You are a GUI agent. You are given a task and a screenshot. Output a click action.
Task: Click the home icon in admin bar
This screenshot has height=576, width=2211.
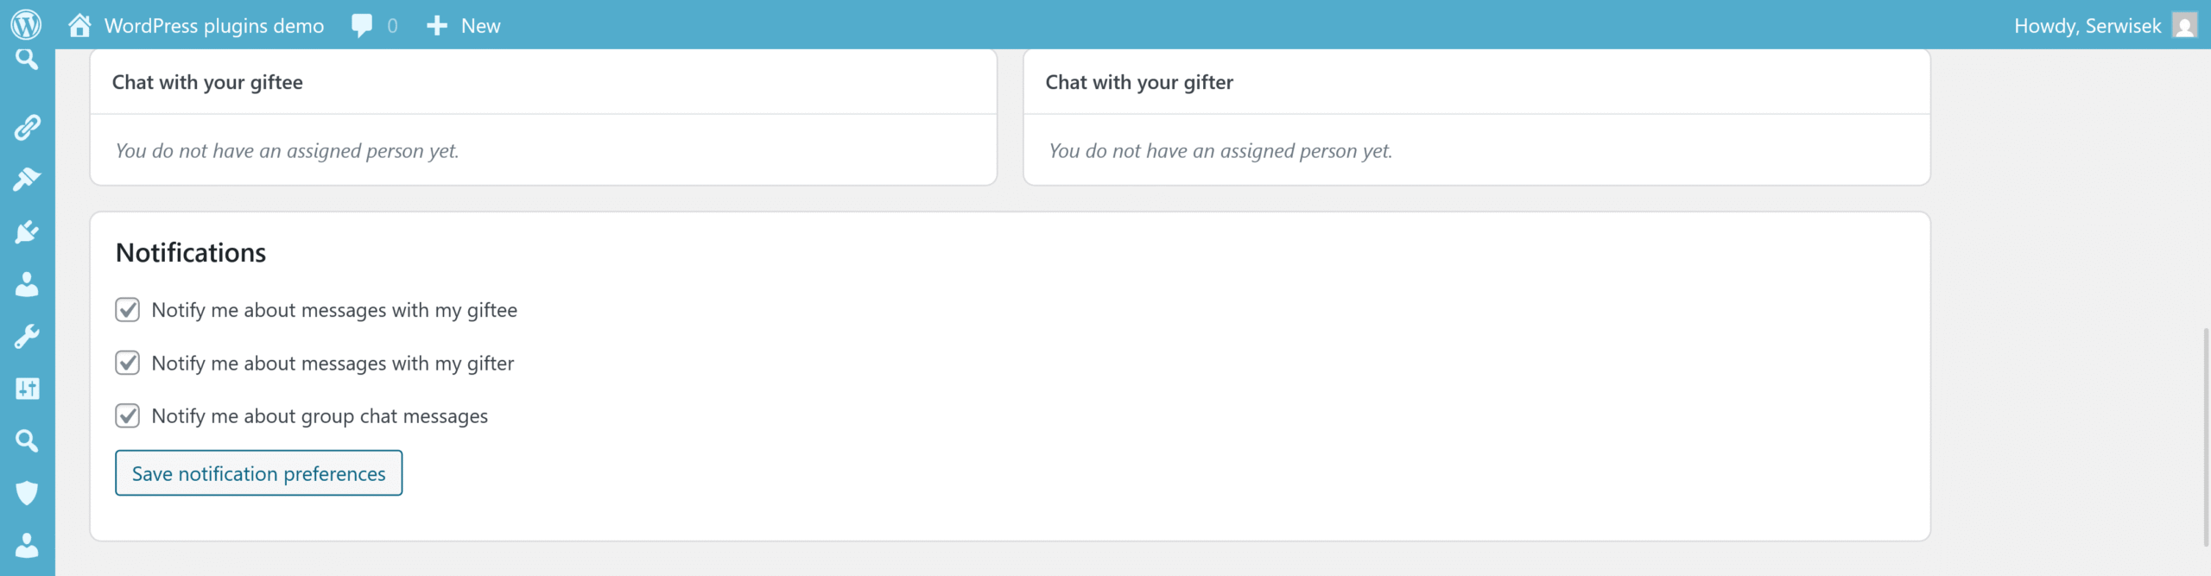click(x=79, y=25)
